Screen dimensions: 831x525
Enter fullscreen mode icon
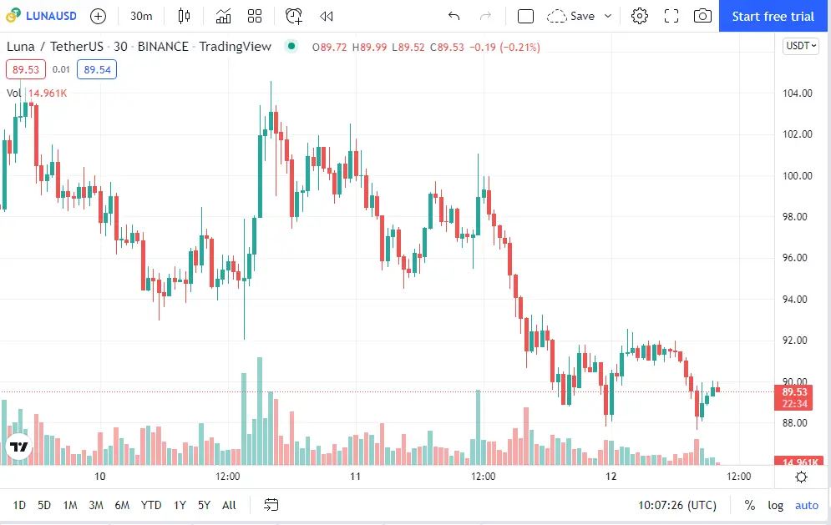[671, 17]
